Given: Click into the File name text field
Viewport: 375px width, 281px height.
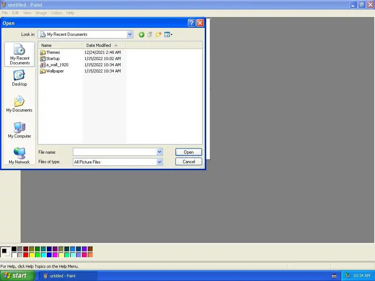Looking at the screenshot, I should point(115,152).
